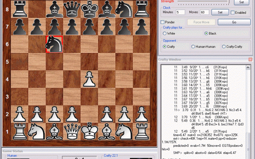Click the black pawn on d7
255x159 pixels.
point(72,27)
